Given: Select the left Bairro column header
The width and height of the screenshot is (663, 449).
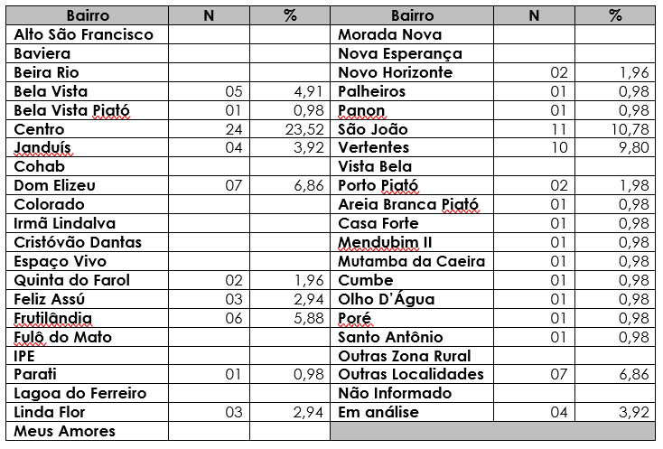Looking at the screenshot, I should [87, 15].
